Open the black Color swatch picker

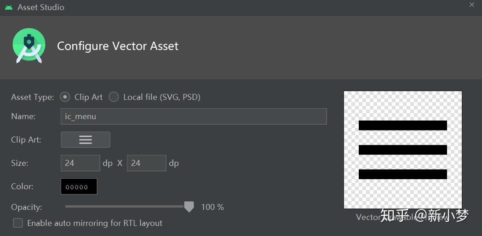(x=79, y=187)
